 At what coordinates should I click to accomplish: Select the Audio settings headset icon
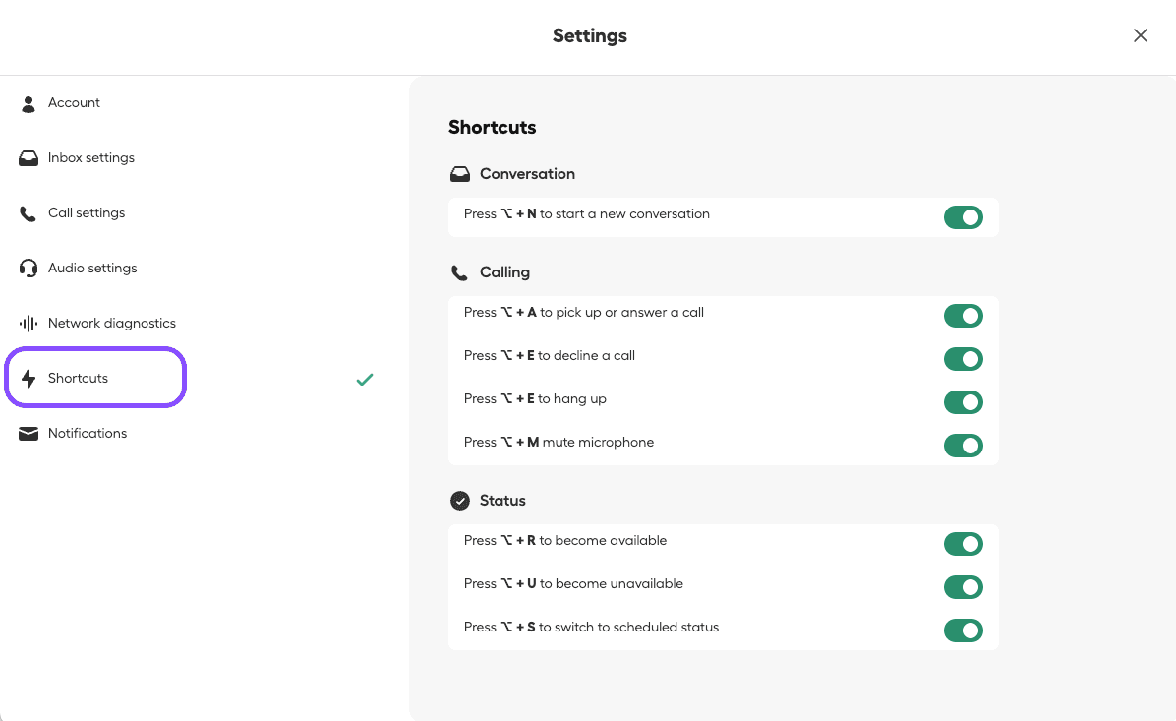[x=29, y=269]
